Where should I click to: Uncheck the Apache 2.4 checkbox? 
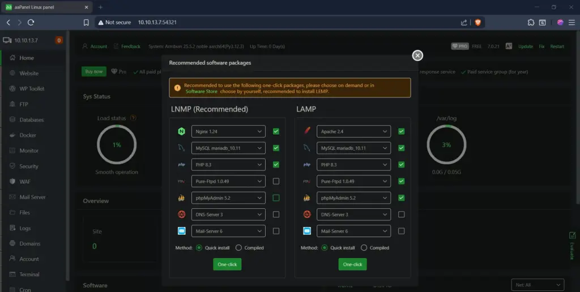point(402,131)
